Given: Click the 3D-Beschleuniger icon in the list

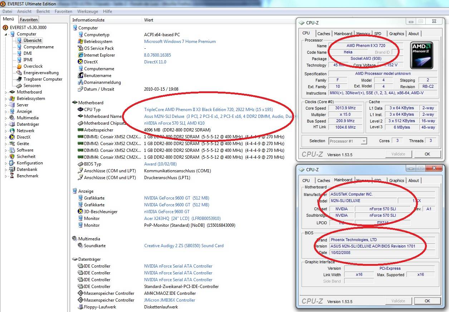Looking at the screenshot, I should tap(80, 212).
